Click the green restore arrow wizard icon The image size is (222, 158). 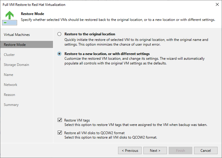[10, 17]
